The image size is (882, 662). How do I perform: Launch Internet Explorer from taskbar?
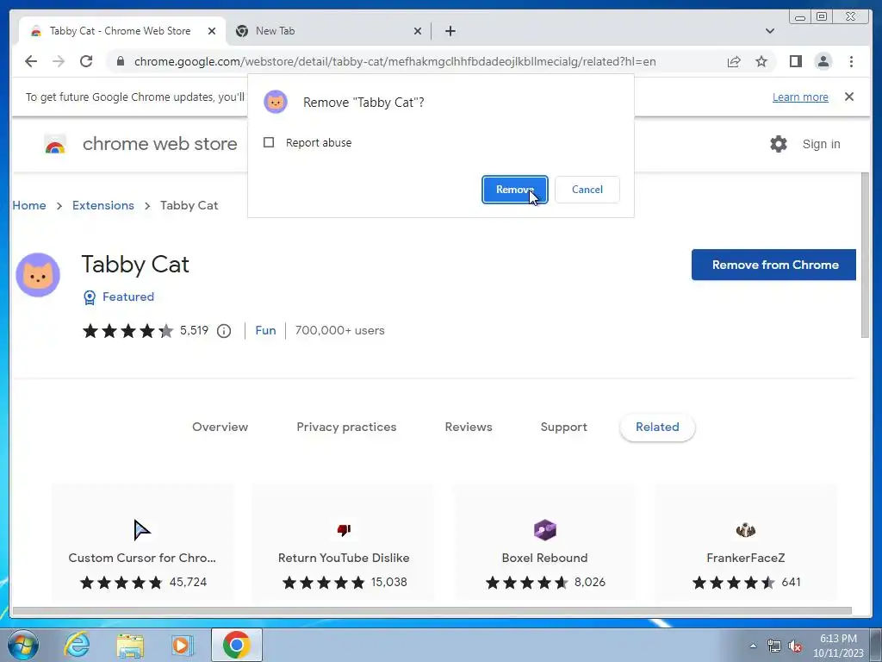[x=77, y=645]
